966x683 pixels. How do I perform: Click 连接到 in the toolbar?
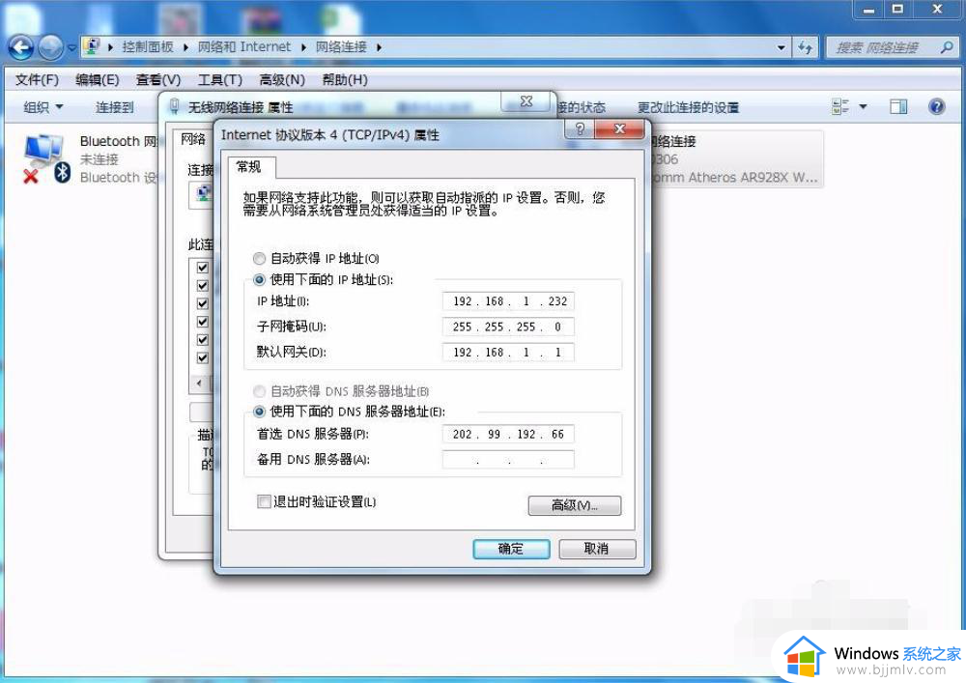(115, 107)
